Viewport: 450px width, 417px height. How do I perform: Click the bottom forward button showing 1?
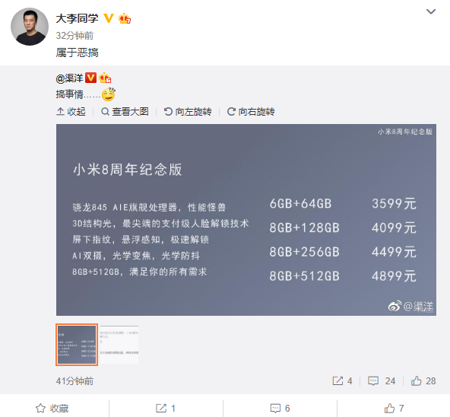(166, 408)
